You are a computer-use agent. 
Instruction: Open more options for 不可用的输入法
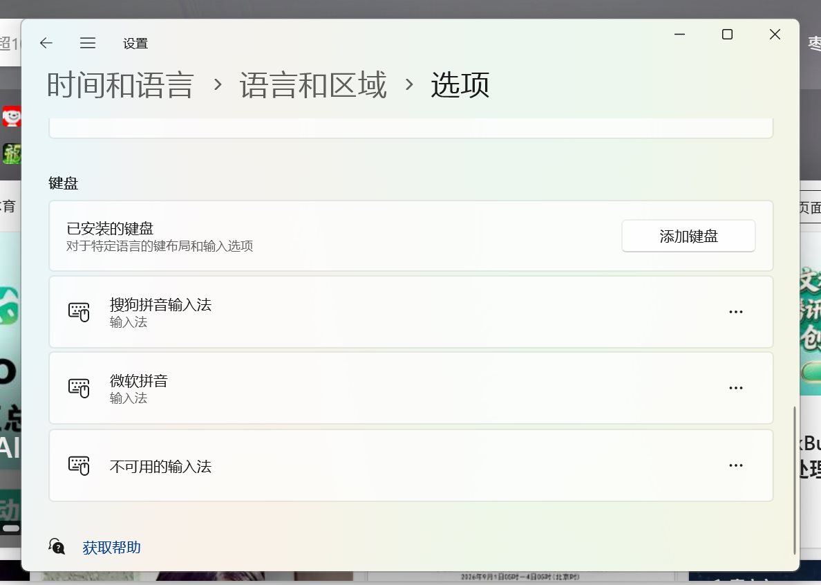(x=736, y=465)
